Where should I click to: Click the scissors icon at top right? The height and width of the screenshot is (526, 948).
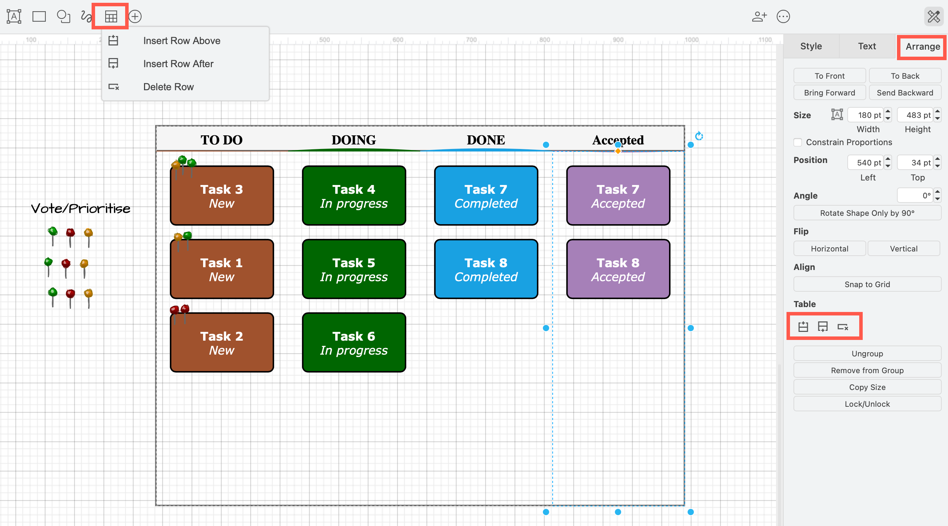click(x=934, y=16)
